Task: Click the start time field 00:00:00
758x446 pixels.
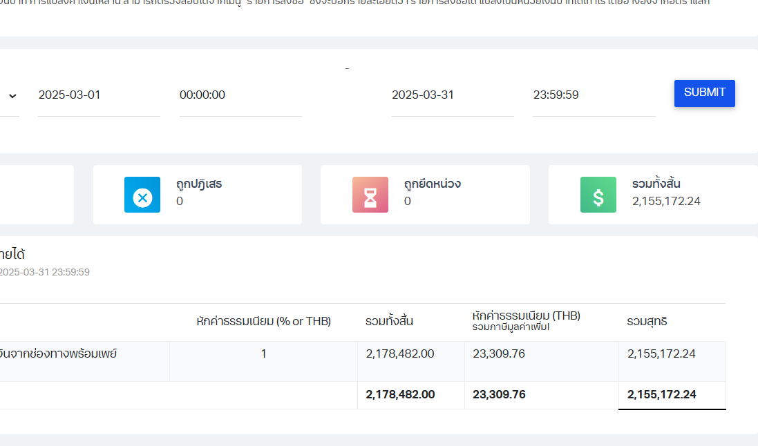Action: click(x=240, y=95)
